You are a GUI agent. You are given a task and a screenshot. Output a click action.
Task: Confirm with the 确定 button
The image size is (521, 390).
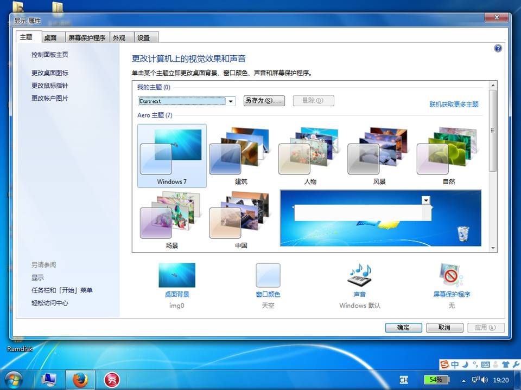pos(403,328)
